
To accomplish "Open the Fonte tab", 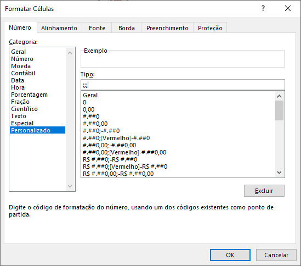I will (97, 28).
